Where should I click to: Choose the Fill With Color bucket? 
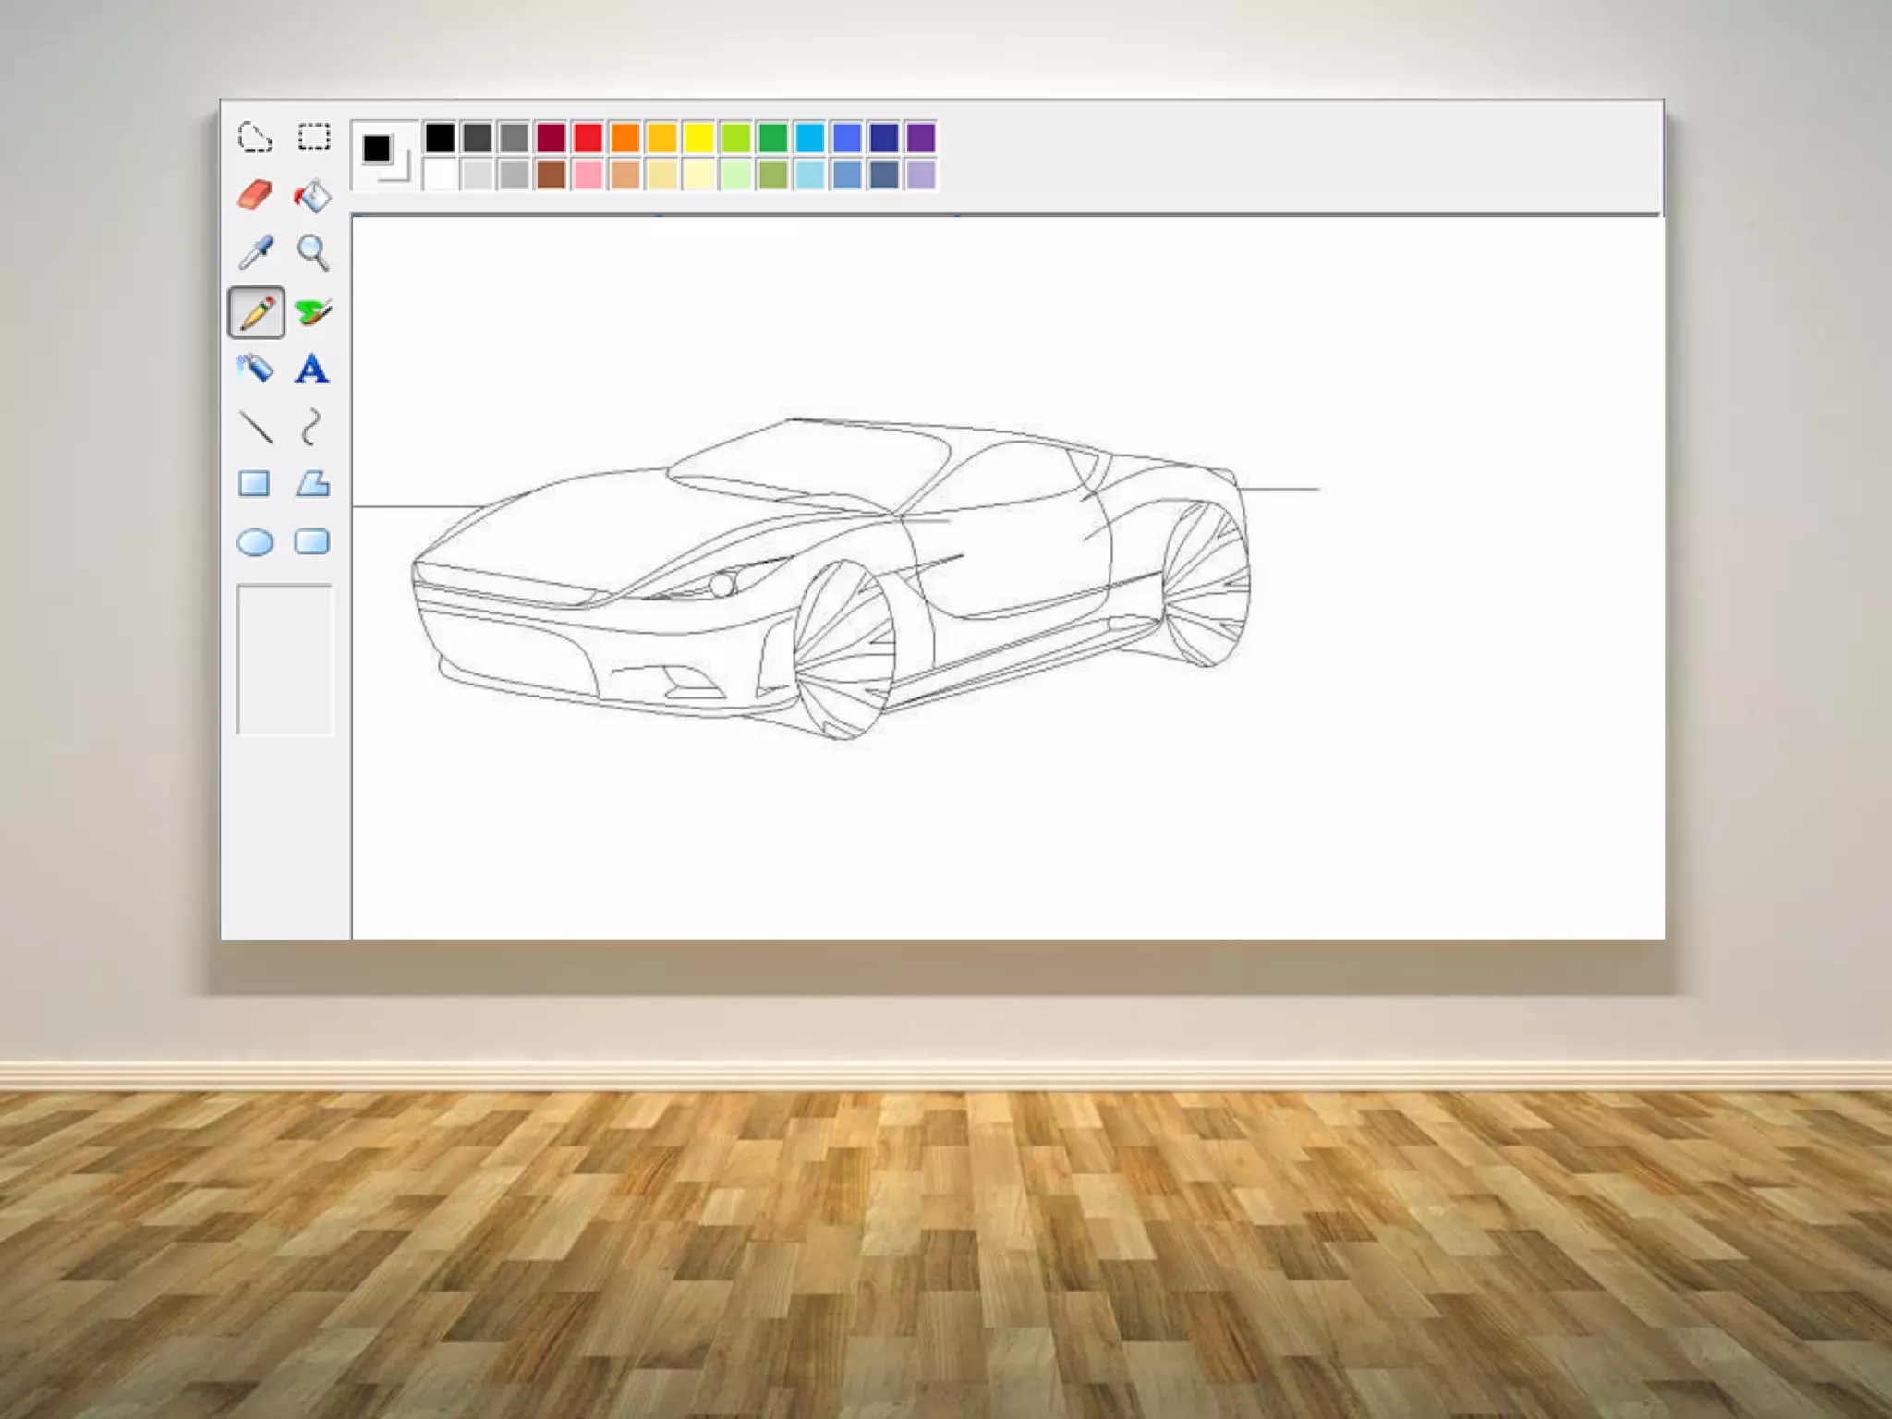(x=313, y=195)
